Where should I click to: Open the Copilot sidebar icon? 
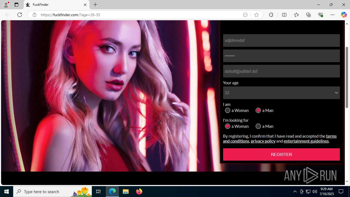(x=344, y=15)
